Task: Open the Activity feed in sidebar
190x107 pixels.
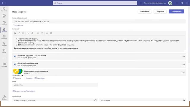Action: point(4,9)
